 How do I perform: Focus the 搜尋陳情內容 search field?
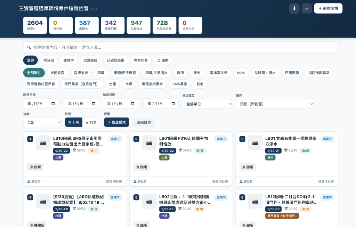pos(180,47)
